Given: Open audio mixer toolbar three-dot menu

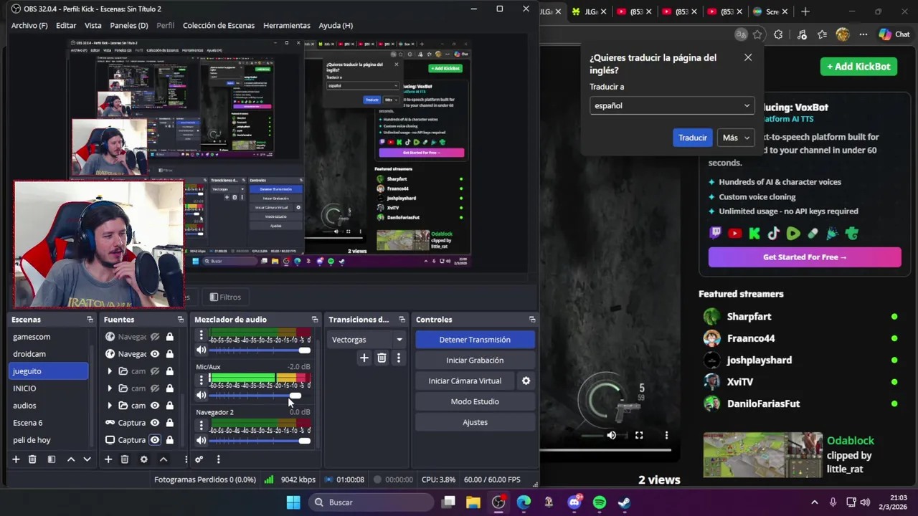Looking at the screenshot, I should click(218, 459).
